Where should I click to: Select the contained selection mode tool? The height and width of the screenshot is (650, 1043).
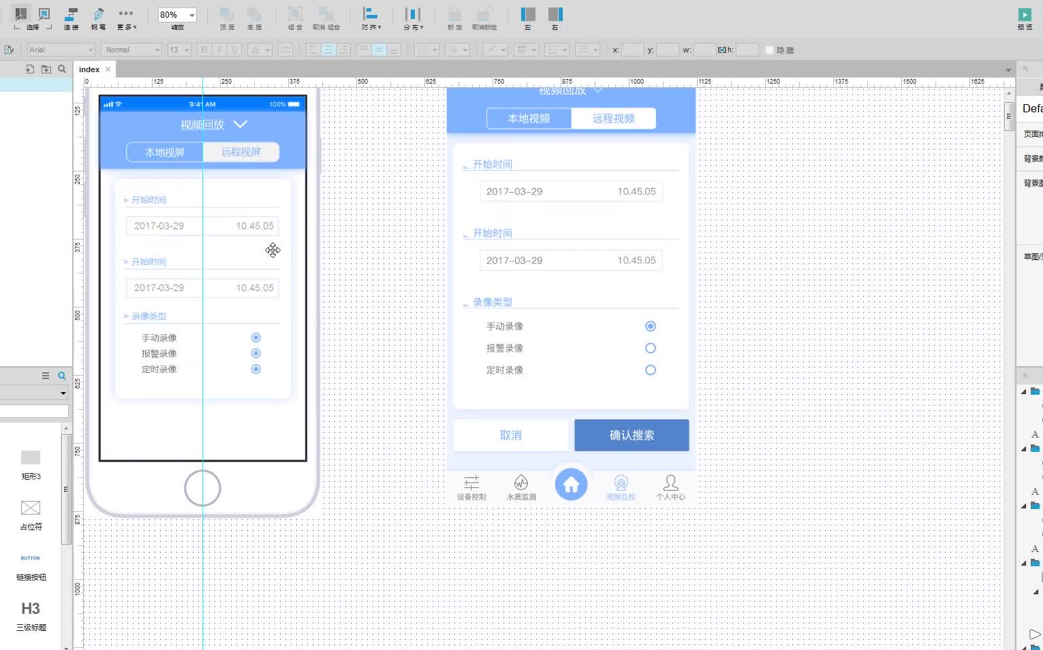pyautogui.click(x=44, y=14)
